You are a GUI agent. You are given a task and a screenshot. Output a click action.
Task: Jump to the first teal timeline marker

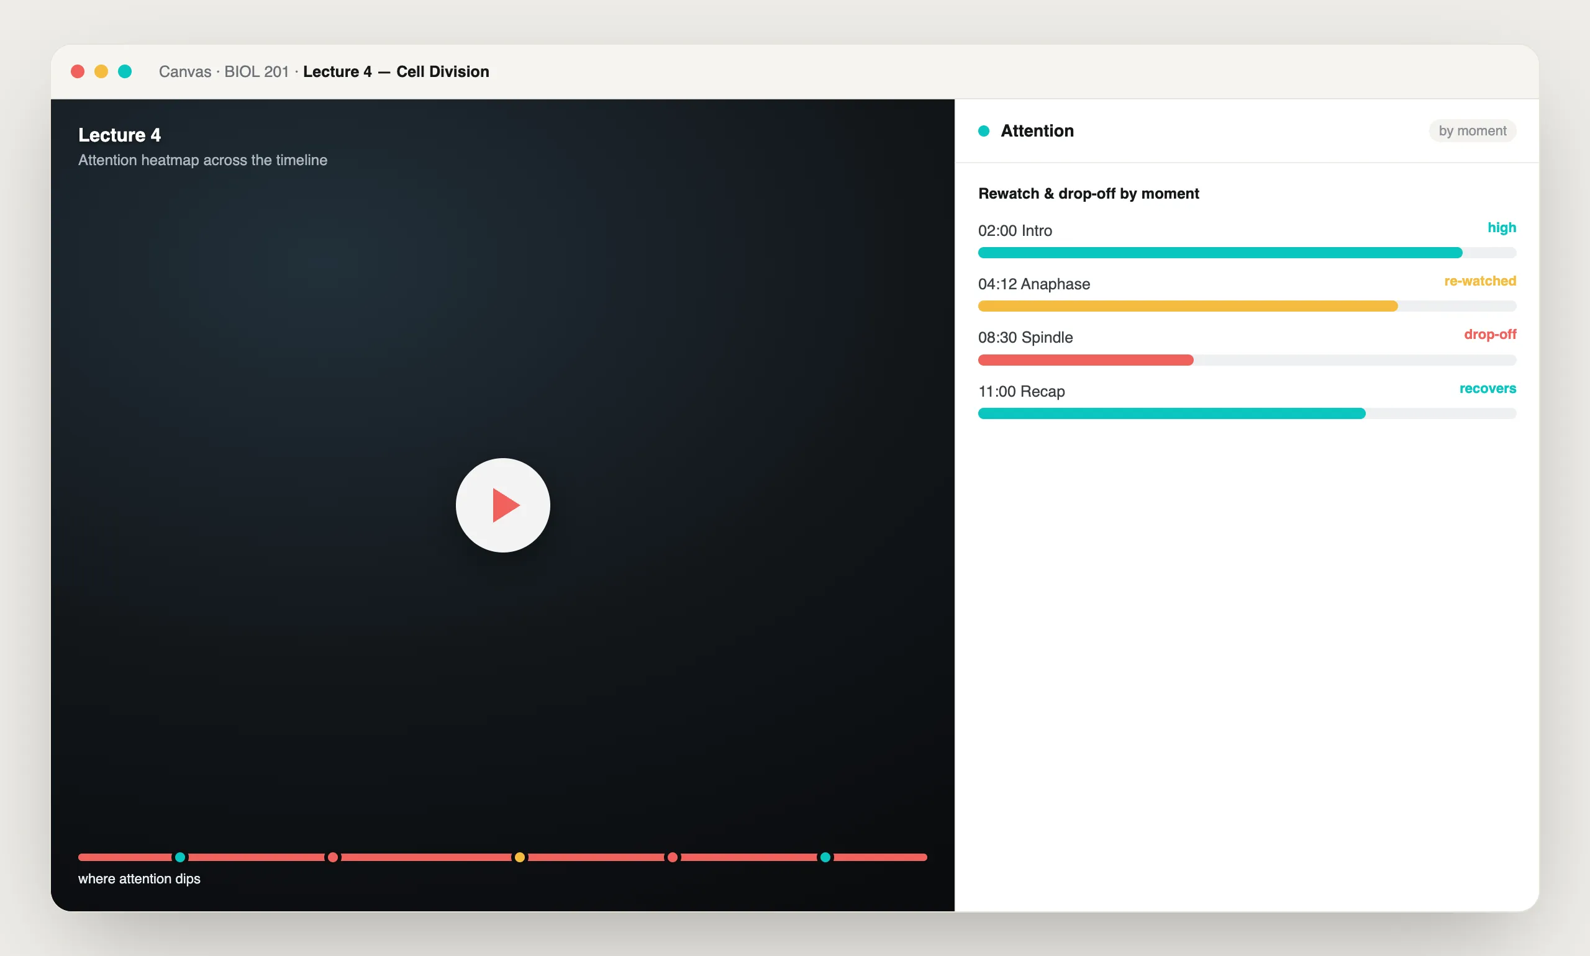click(x=181, y=857)
